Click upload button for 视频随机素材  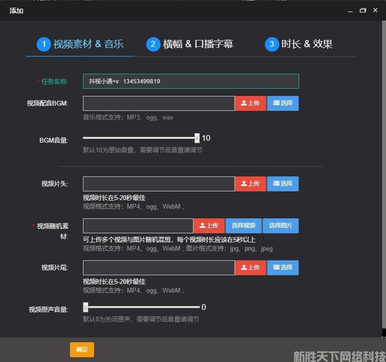pyautogui.click(x=209, y=226)
